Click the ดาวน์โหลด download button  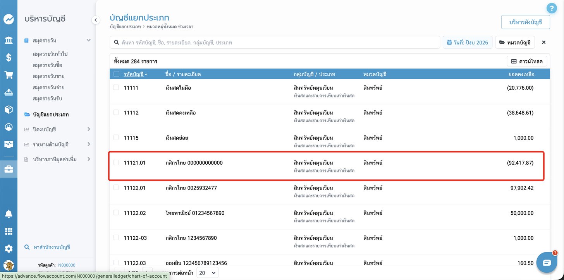tap(527, 61)
